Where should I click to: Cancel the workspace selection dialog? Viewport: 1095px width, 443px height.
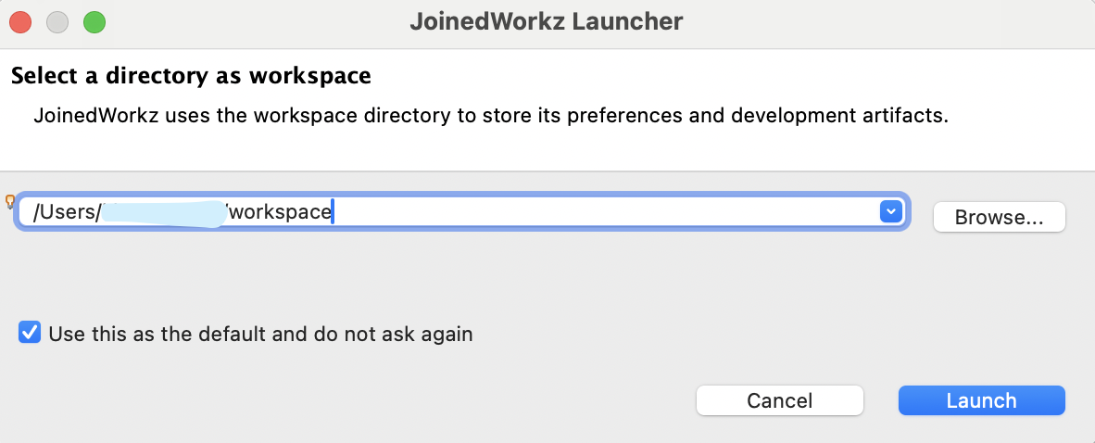[x=779, y=400]
